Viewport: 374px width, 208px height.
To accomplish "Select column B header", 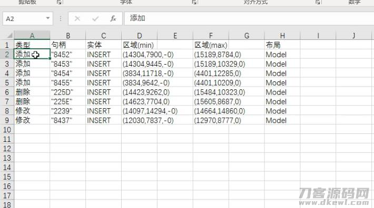I will tap(68, 36).
